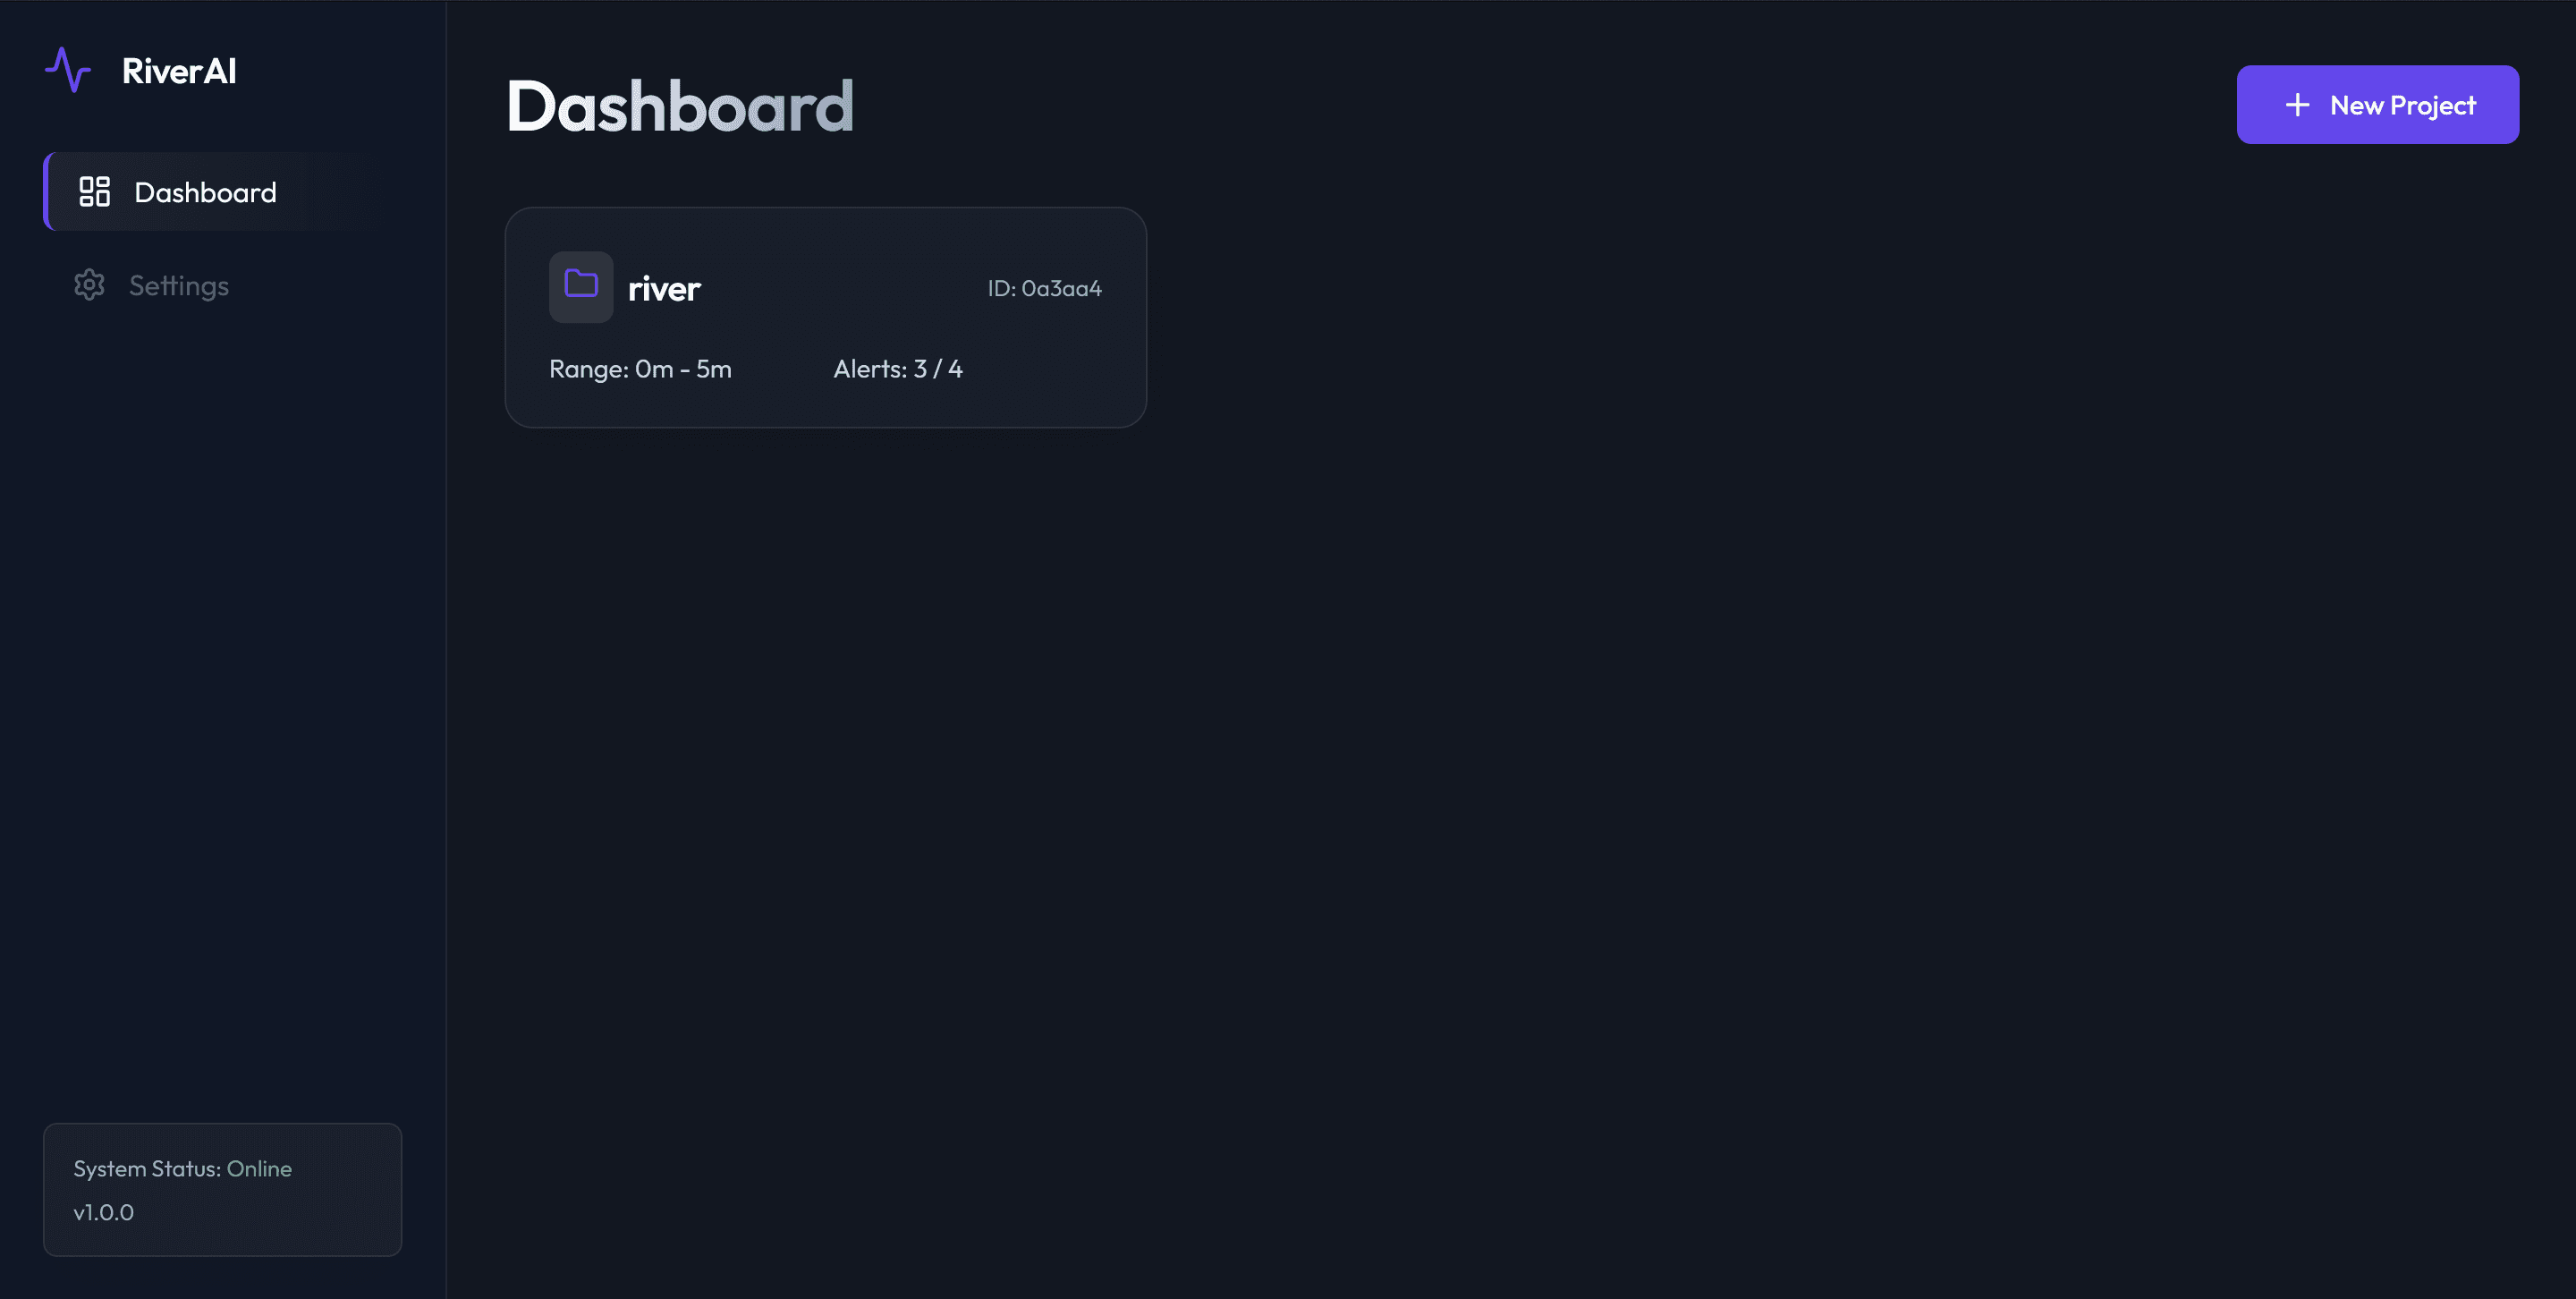The width and height of the screenshot is (2576, 1299).
Task: Click the v1.0.0 version label
Action: click(x=104, y=1212)
